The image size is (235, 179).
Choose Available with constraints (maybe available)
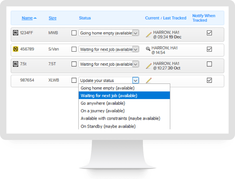click(x=124, y=118)
